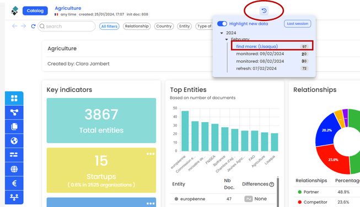Click the Last session button
The image size is (360, 207).
(298, 24)
